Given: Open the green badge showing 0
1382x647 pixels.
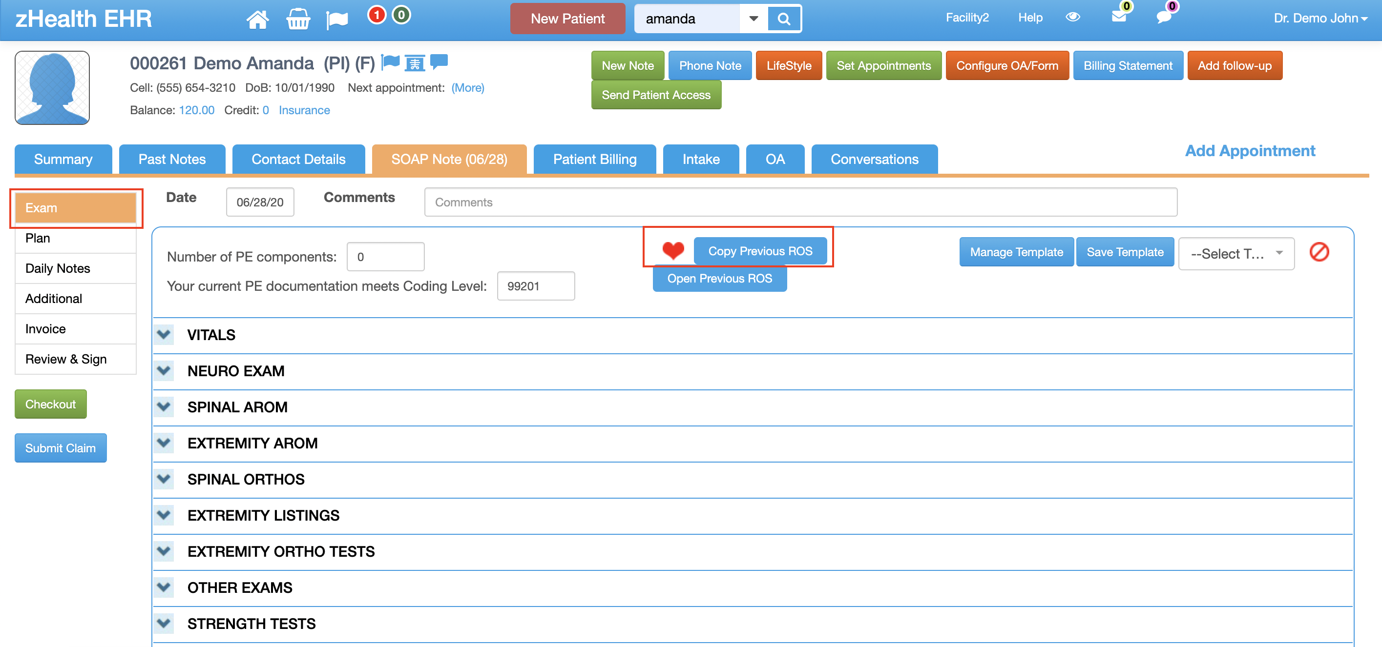Looking at the screenshot, I should click(x=401, y=15).
